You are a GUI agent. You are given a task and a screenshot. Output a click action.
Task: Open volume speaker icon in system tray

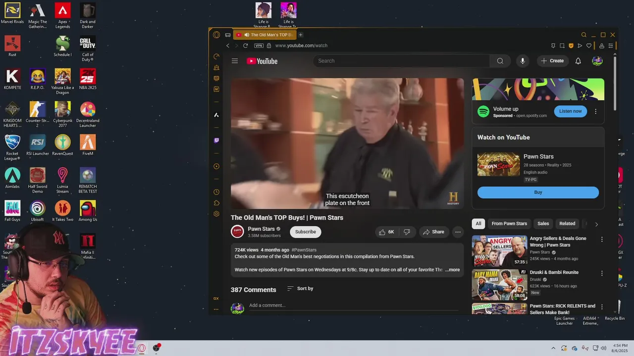[603, 348]
